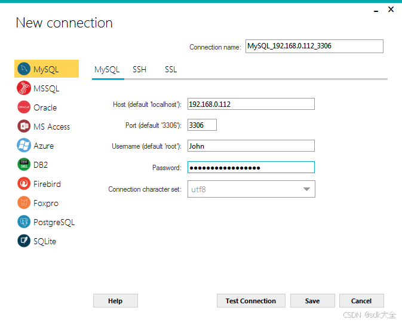Click the Azure label in sidebar
Screen dimensions: 402x323
point(44,146)
